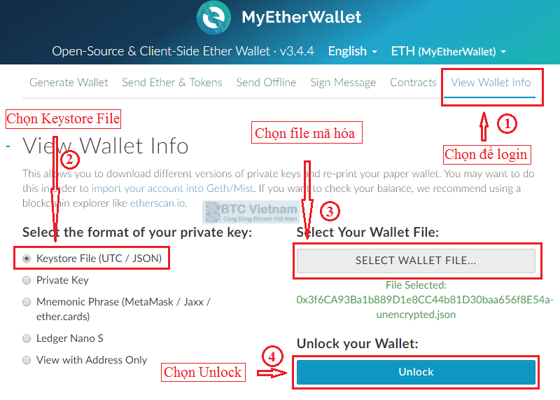560x400 pixels.
Task: Follow the etherscan.io link
Action: point(157,203)
